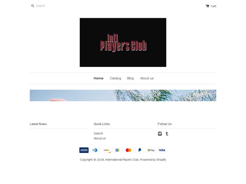Screen dimensions: 246x184
Task: Open the Latest News heading link
Action: [x=38, y=124]
